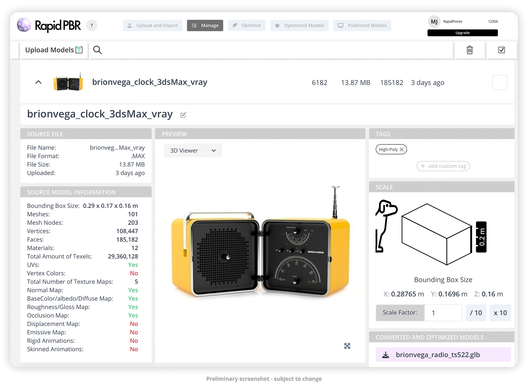Click the bounding box illustration
The height and width of the screenshot is (390, 528).
coord(437,234)
